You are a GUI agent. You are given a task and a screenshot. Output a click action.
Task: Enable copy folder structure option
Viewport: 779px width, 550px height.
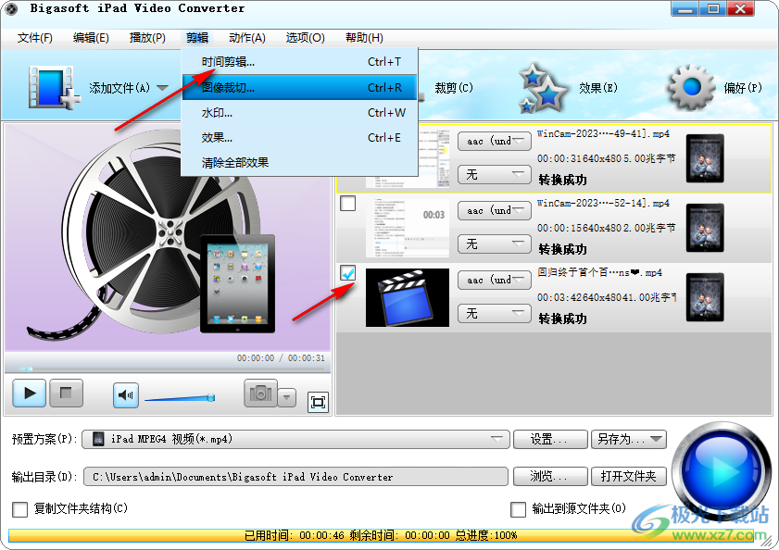(19, 509)
